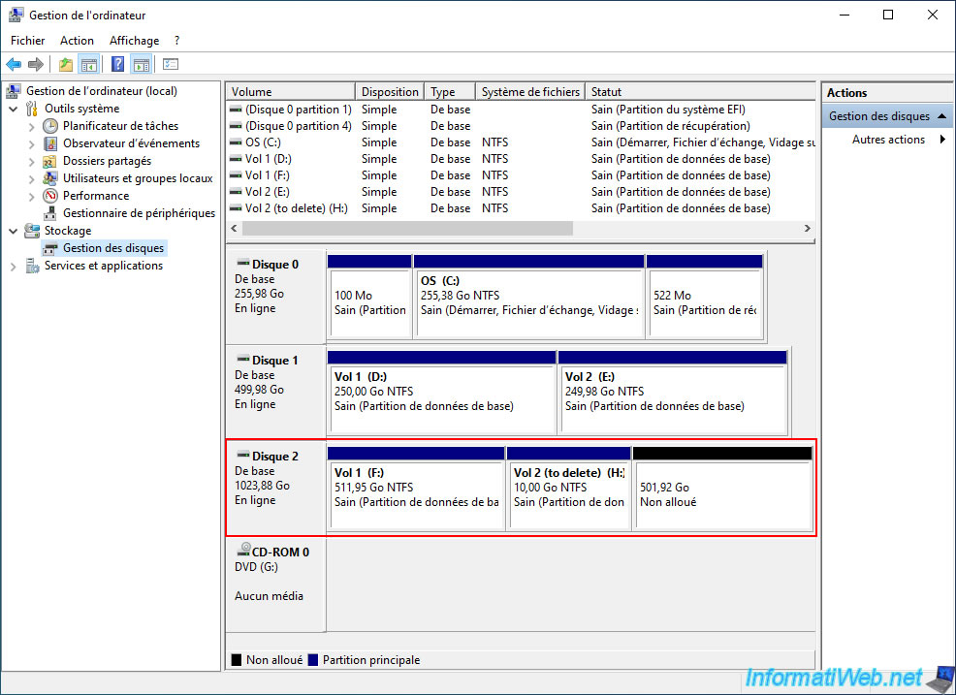Toggle the console tree show/hide toolbar icon
Viewport: 956px width, 695px height.
[89, 65]
